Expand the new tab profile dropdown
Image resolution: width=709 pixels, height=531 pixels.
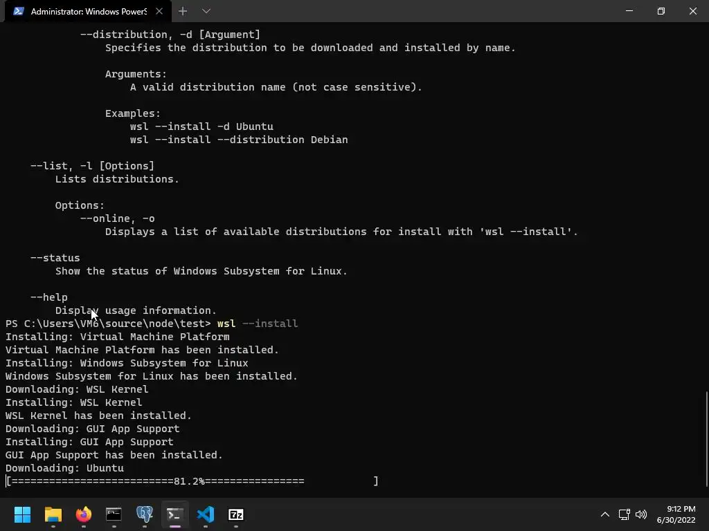click(x=206, y=11)
